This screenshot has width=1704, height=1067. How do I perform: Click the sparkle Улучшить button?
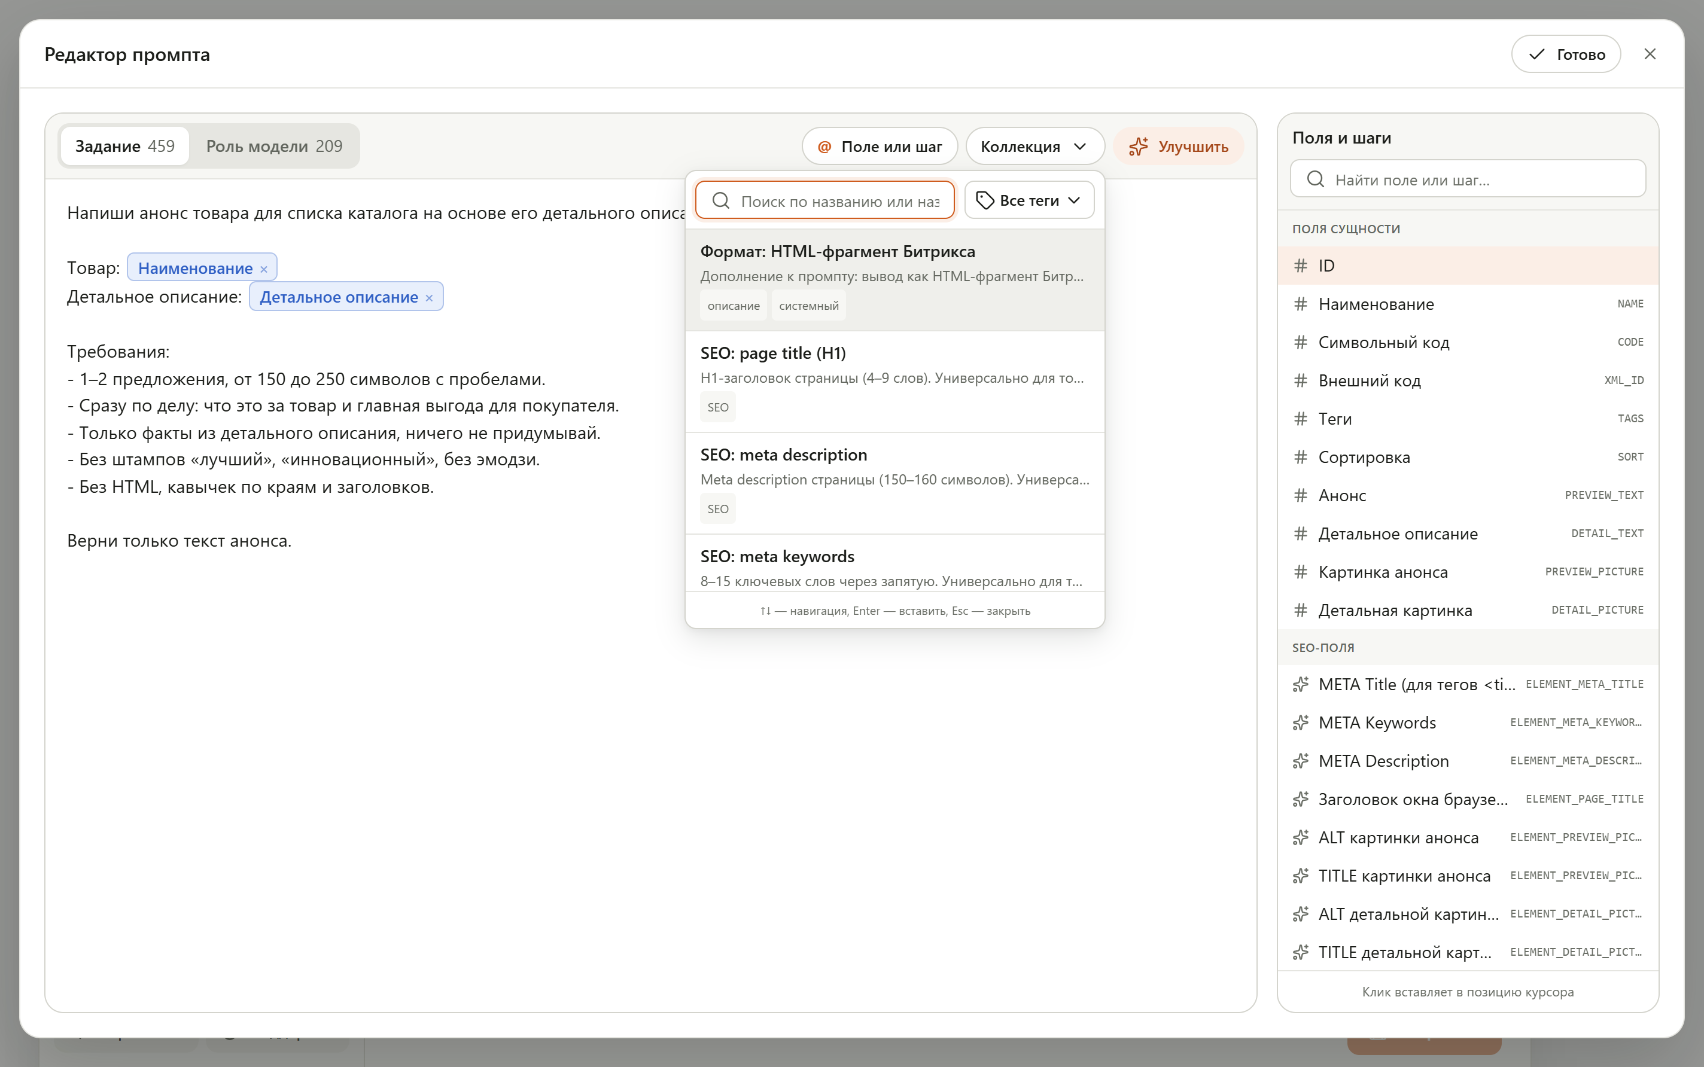1178,146
